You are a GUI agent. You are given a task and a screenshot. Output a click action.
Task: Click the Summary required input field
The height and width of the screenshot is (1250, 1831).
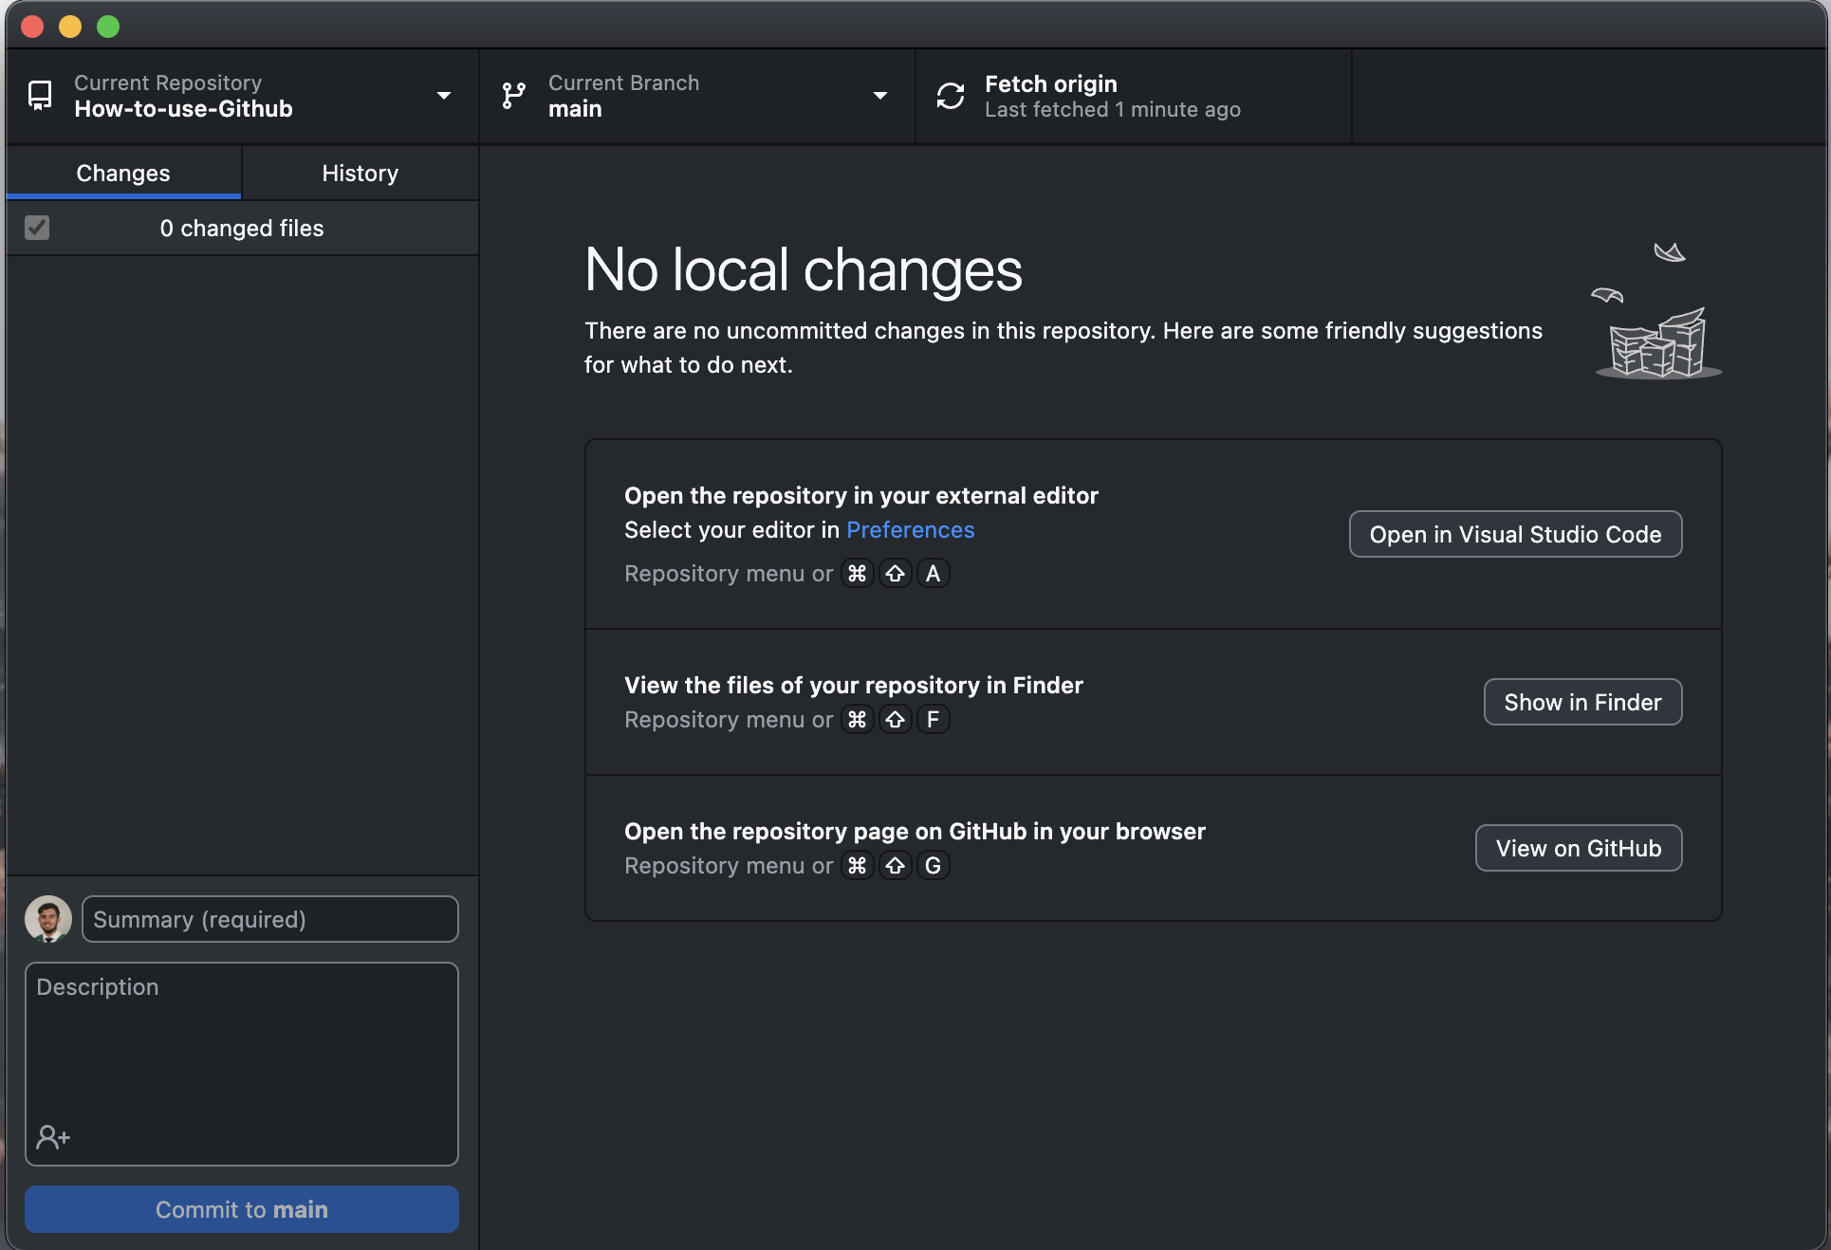pyautogui.click(x=270, y=918)
